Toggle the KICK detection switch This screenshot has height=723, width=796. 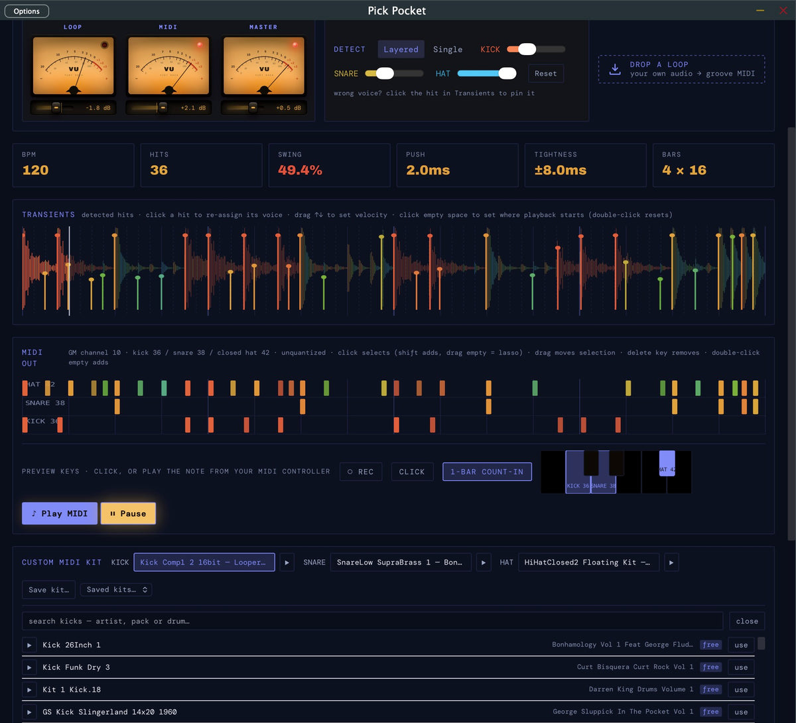(x=536, y=49)
